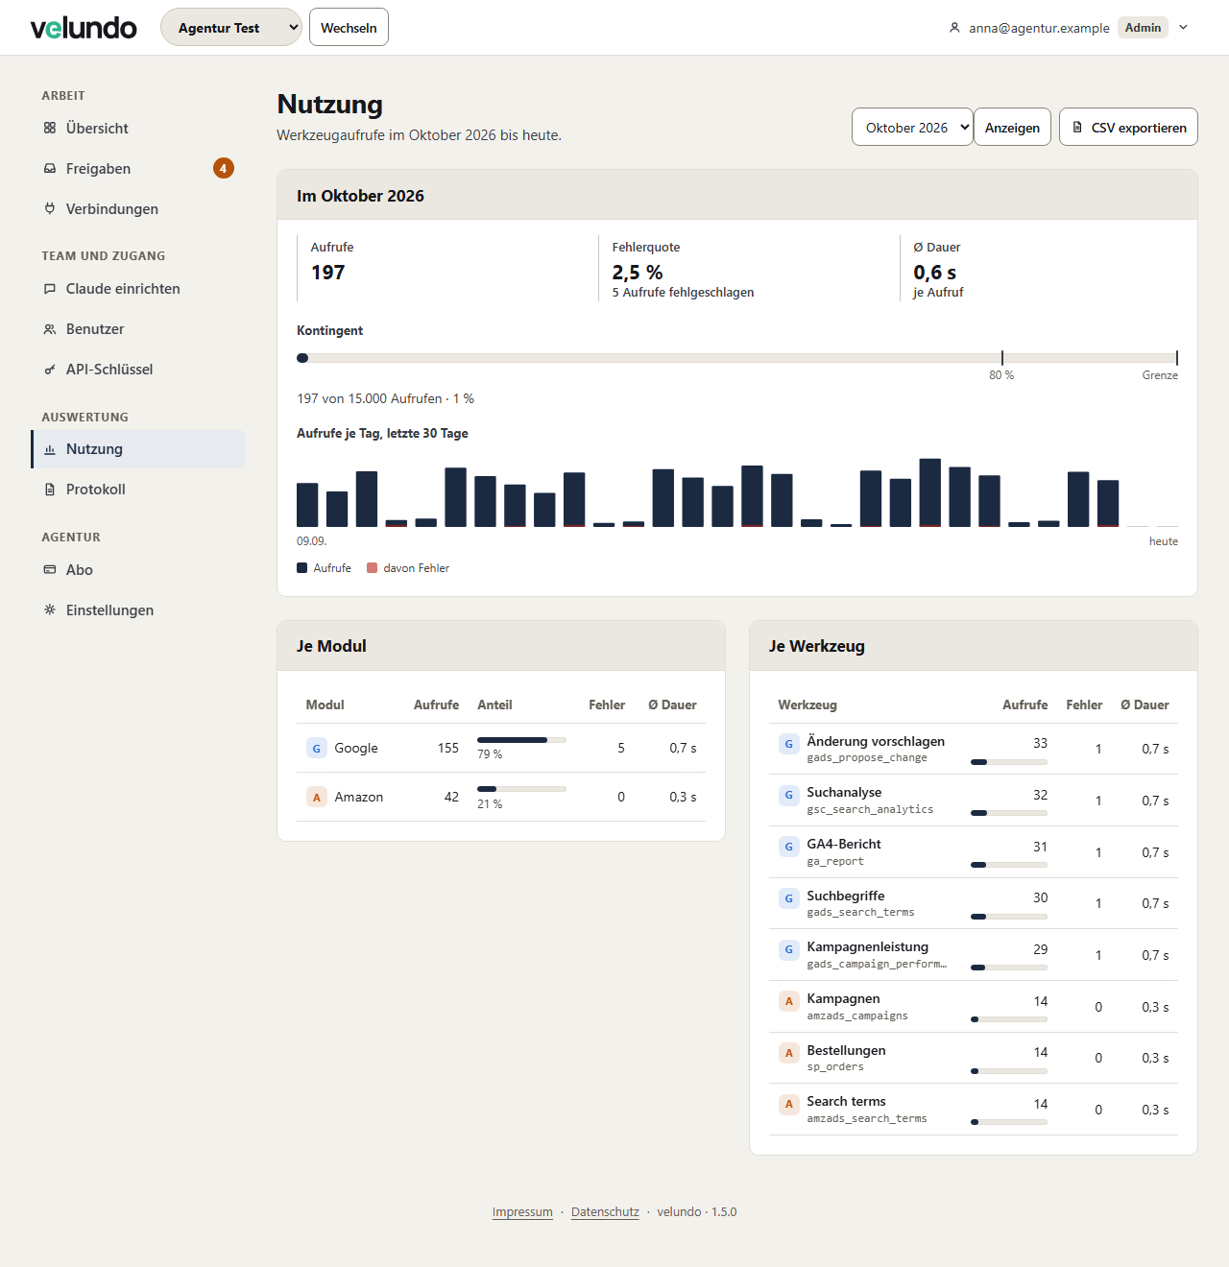The height and width of the screenshot is (1267, 1229).
Task: Export usage with CSV exportieren
Action: tap(1128, 127)
